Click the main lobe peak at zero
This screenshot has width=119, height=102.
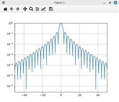(61, 23)
